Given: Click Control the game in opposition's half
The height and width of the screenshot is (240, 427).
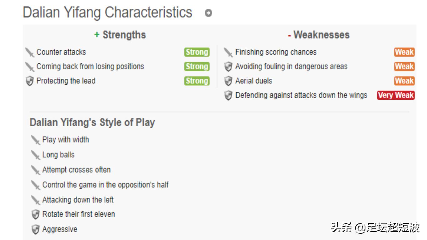Looking at the screenshot, I should (x=105, y=185).
